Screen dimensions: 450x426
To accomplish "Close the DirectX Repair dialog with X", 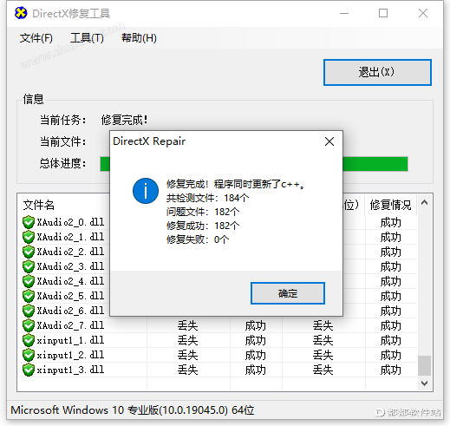I will [x=329, y=141].
